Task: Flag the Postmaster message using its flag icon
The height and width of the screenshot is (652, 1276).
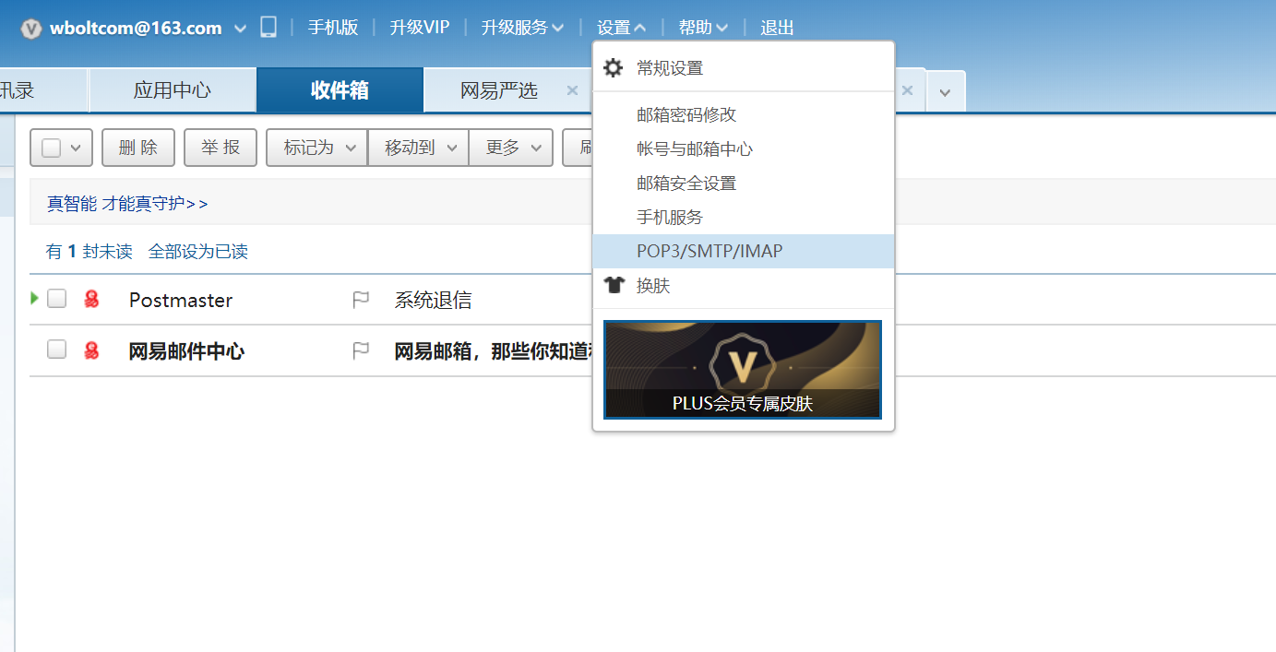Action: [x=361, y=299]
